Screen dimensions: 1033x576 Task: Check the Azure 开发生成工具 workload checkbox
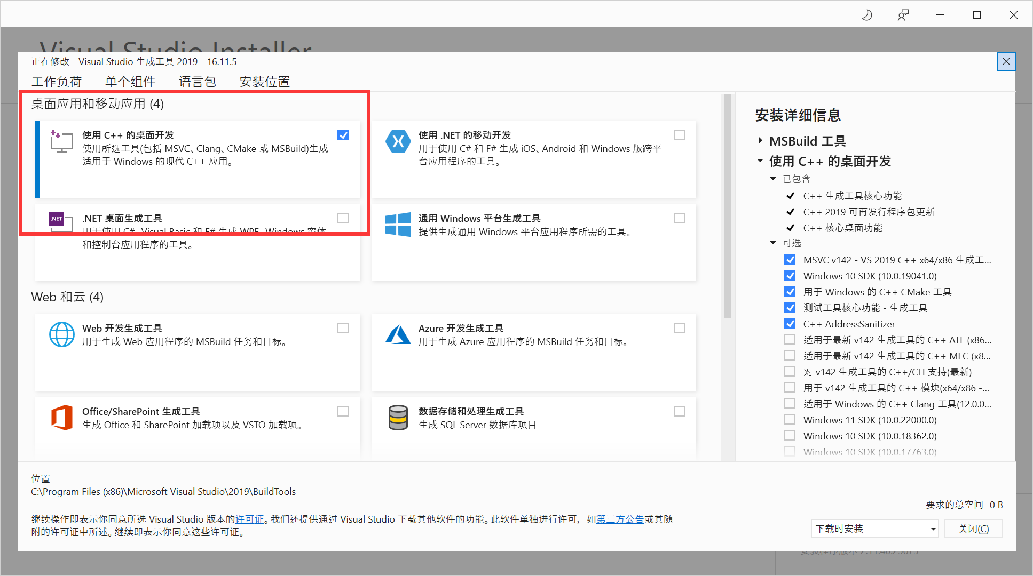679,328
